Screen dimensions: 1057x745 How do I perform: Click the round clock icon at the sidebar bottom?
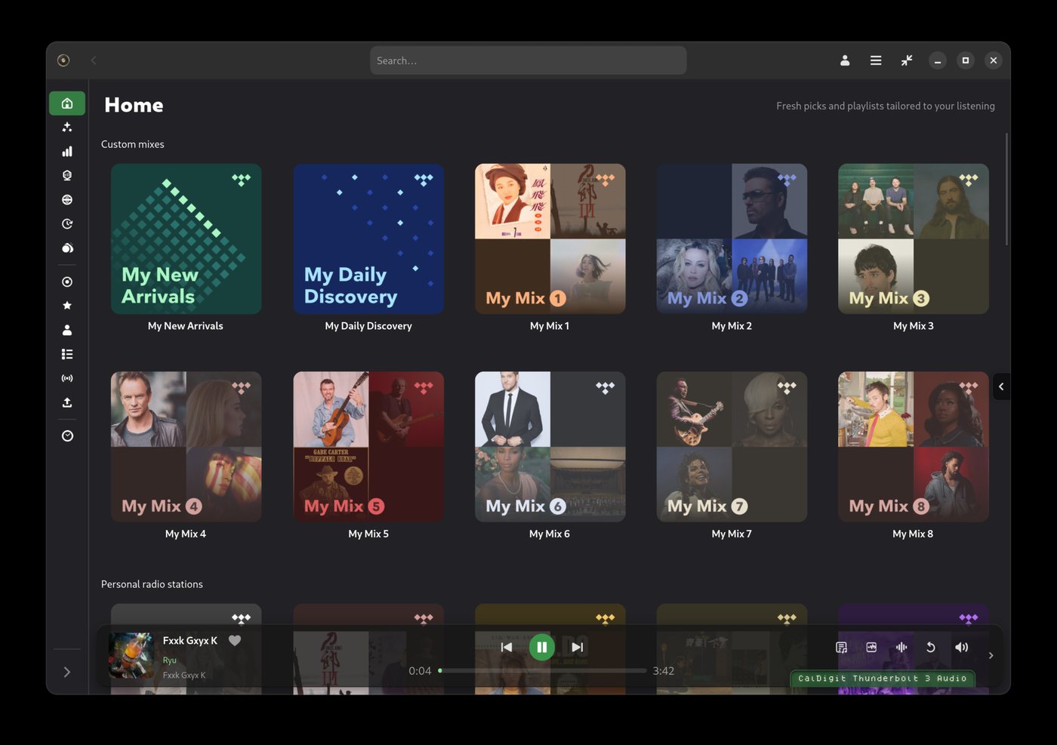67,436
